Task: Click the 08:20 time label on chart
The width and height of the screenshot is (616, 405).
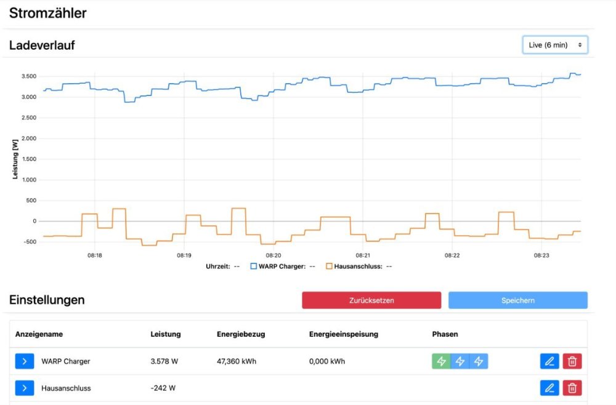Action: click(x=274, y=255)
